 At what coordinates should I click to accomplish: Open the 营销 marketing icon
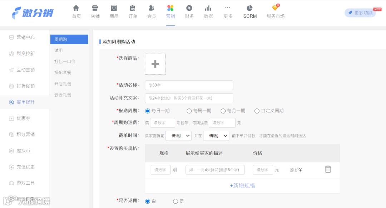click(x=170, y=8)
